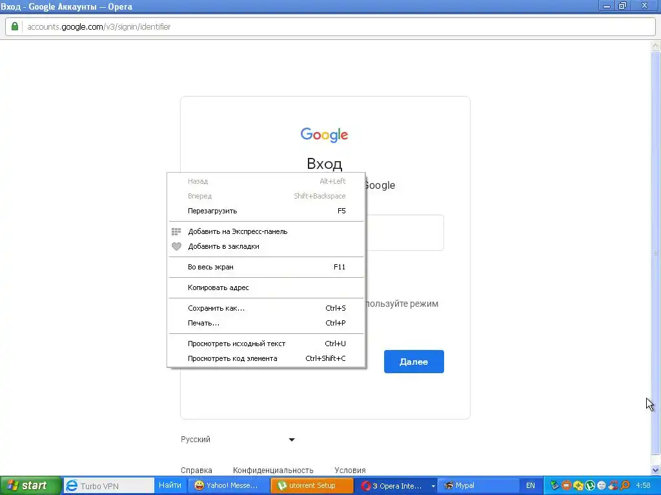Click the yellow gamepad tray icon
Viewport: 661px width, 495px height.
coord(578,486)
